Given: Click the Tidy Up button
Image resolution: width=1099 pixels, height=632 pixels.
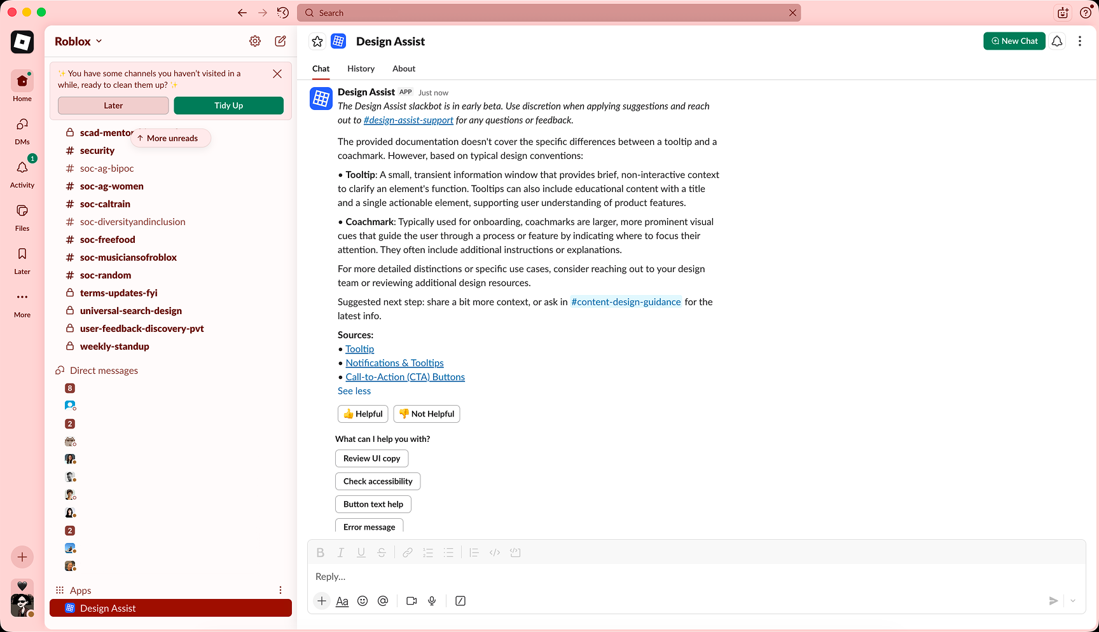Looking at the screenshot, I should 229,106.
